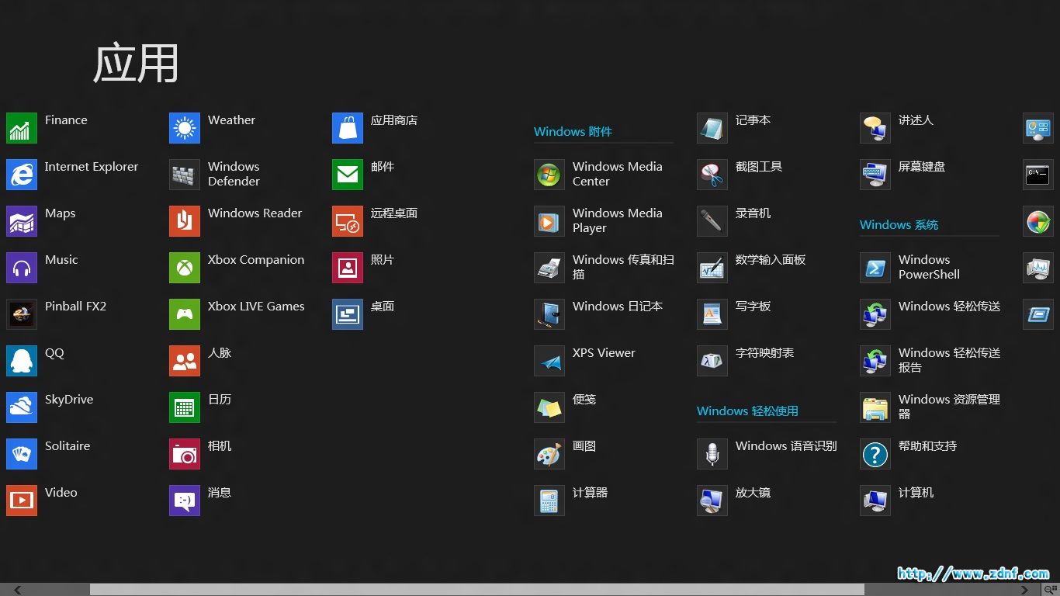This screenshot has width=1060, height=596.
Task: Start the Music app
Action: pos(22,268)
